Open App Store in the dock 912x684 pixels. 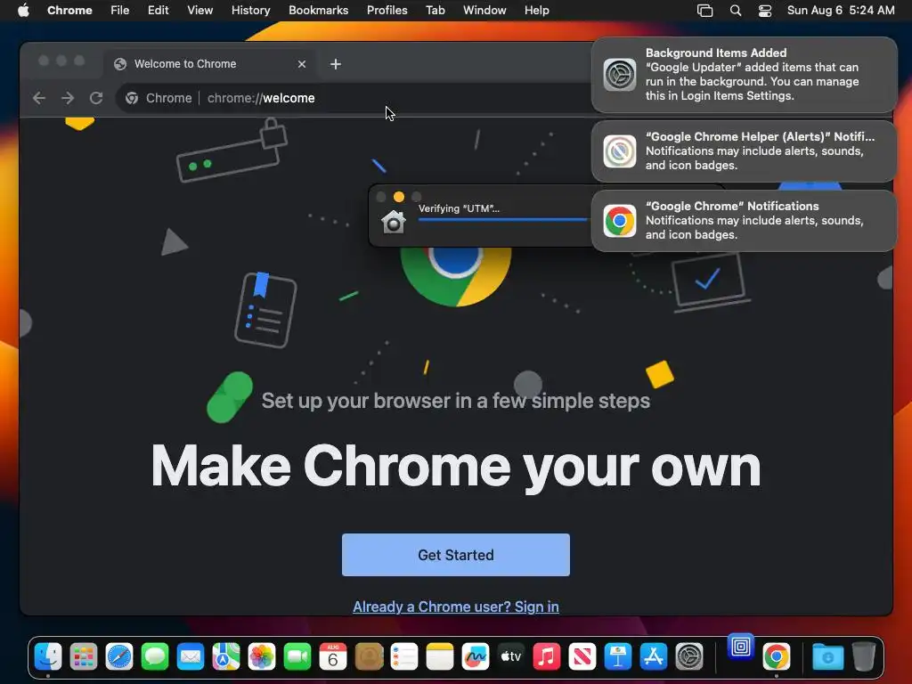(654, 656)
